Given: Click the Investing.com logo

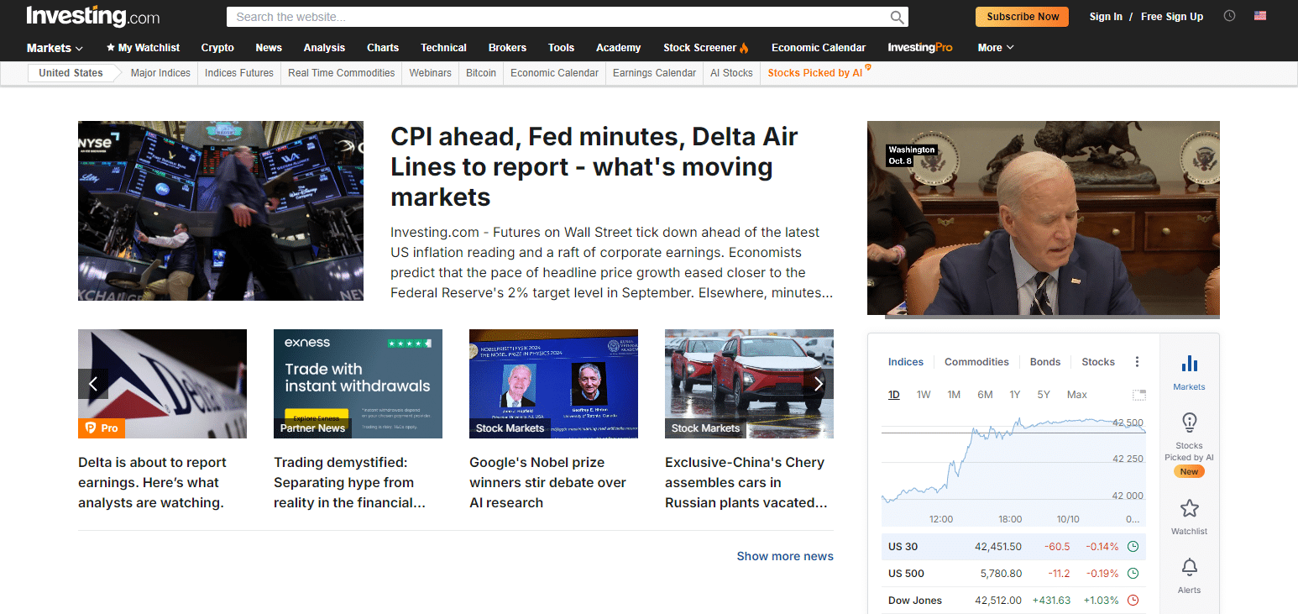Looking at the screenshot, I should pos(92,16).
